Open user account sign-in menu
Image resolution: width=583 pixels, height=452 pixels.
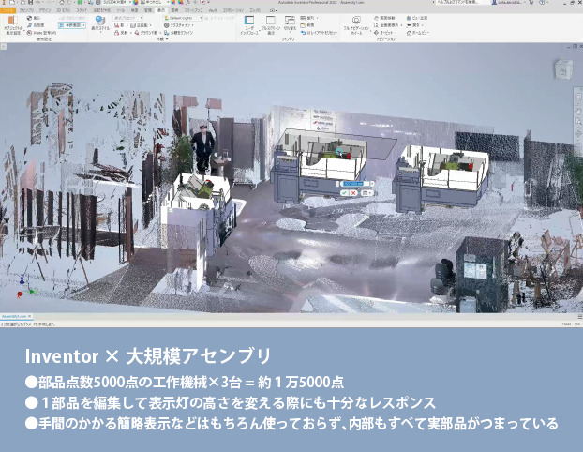click(x=507, y=2)
